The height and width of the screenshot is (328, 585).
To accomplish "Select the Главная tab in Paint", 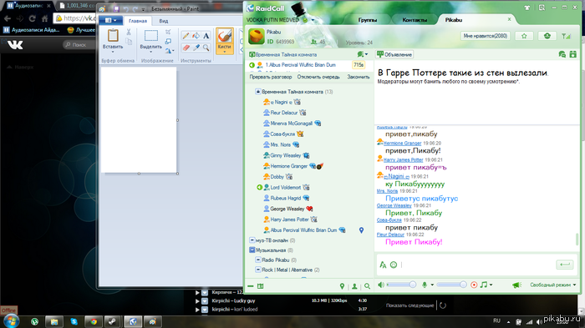I will coord(138,21).
